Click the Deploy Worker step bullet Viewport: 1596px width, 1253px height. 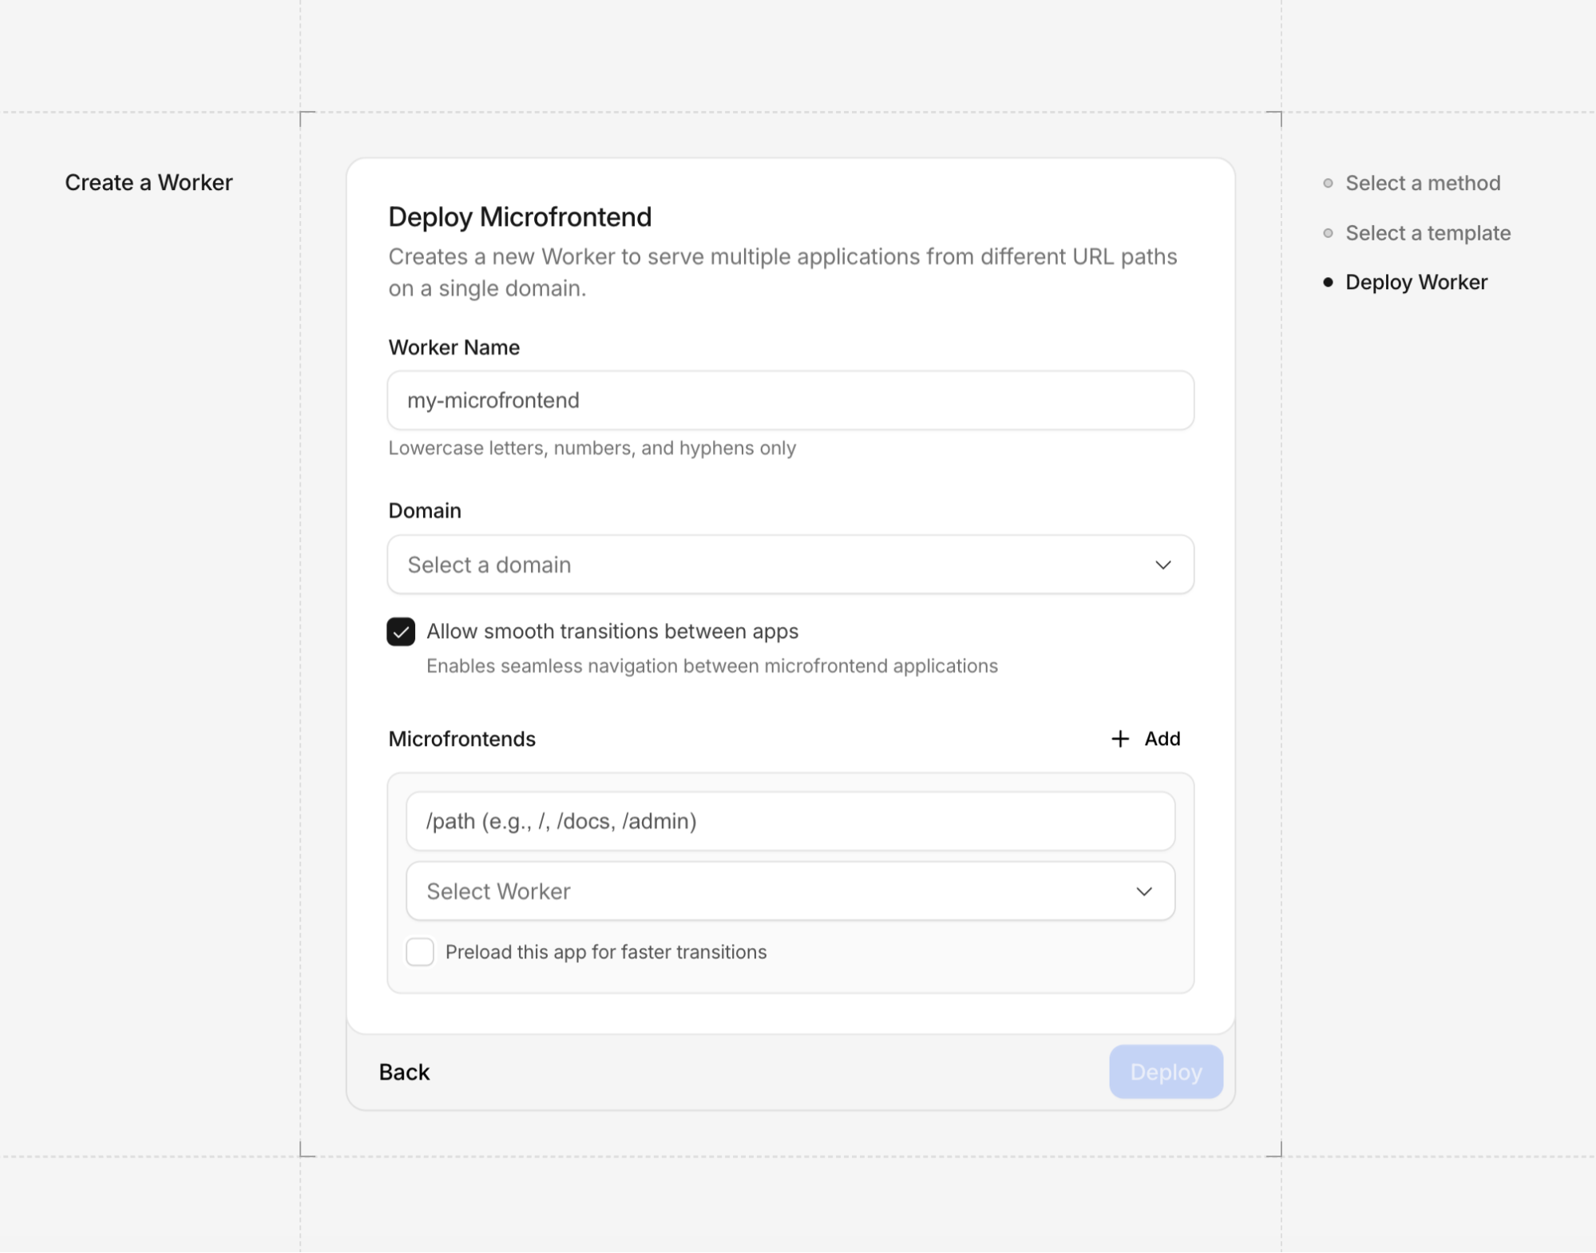tap(1328, 282)
